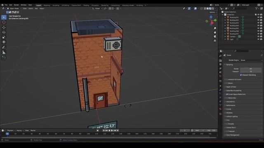Click the Blender logo menu icon
The height and width of the screenshot is (148, 264).
click(x=2, y=5)
